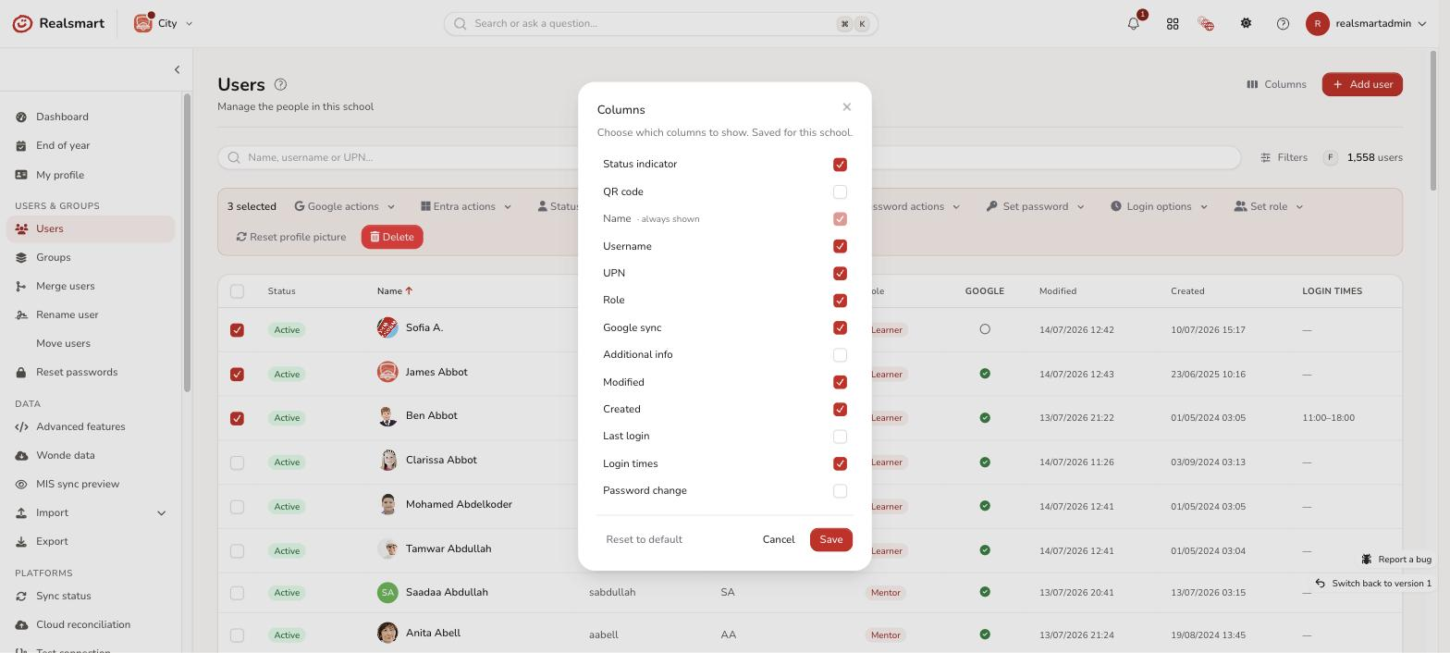Open Reset passwords in sidebar
Screen dimensions: 1450x653
coord(91,372)
